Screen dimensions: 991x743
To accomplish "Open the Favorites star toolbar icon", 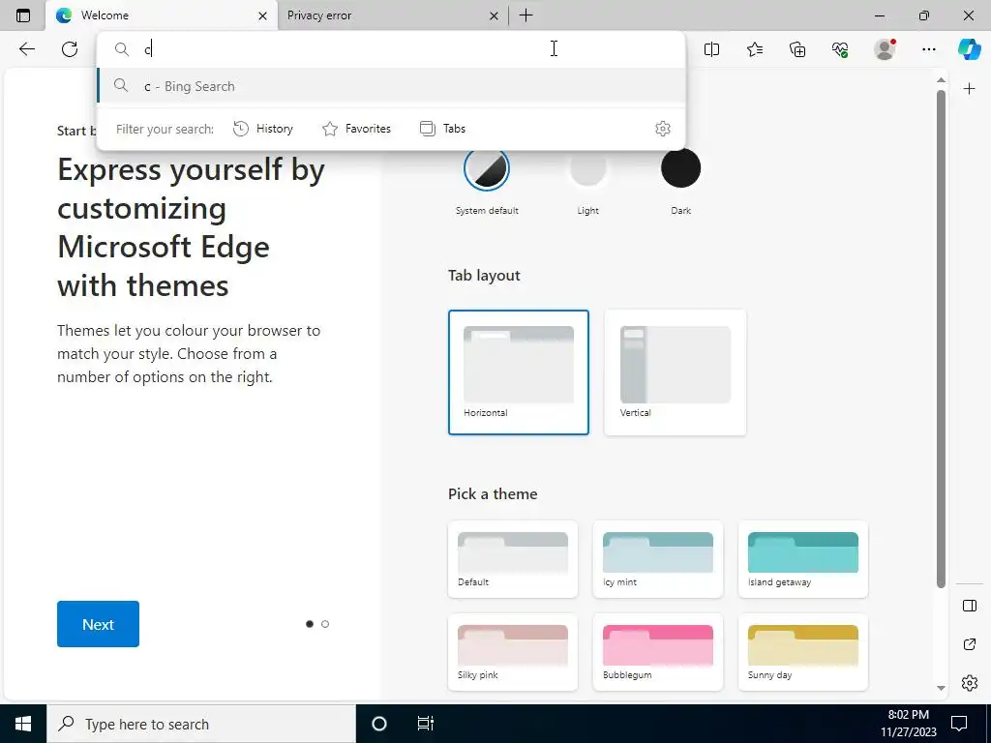I will [x=755, y=48].
